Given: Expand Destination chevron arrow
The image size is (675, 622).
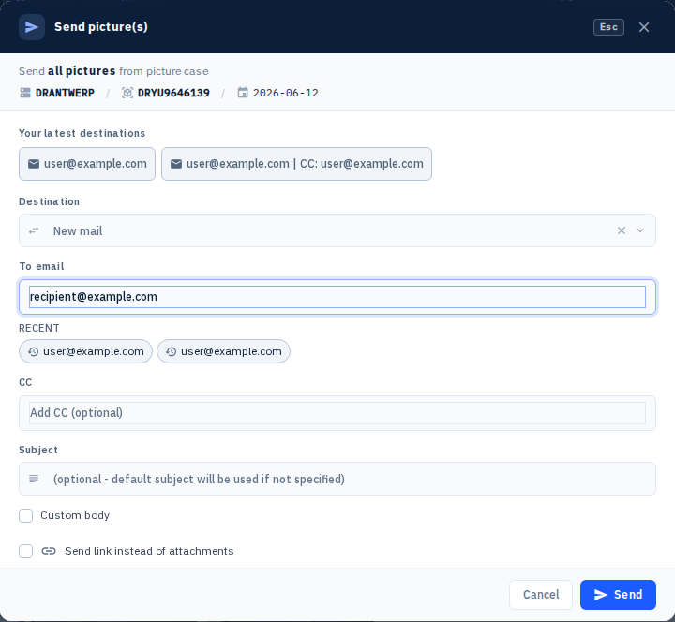Looking at the screenshot, I should [x=640, y=230].
